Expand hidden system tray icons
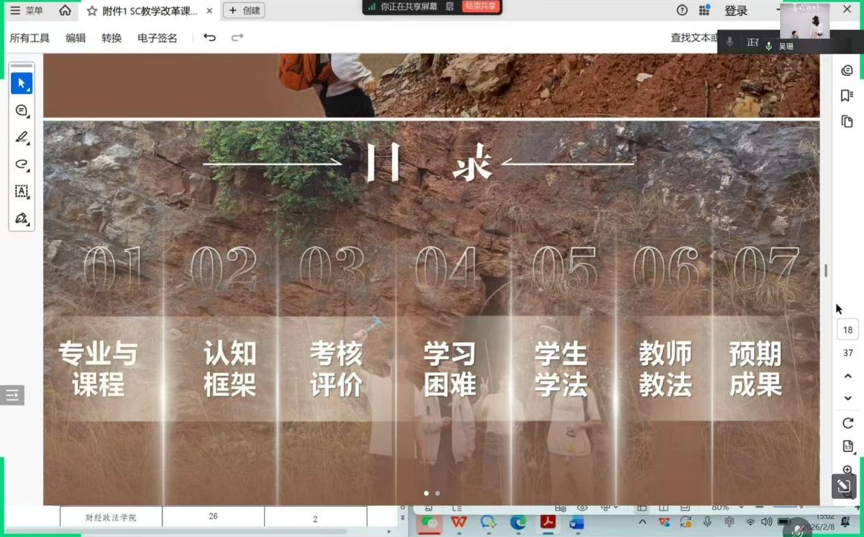Viewport: 864px width, 537px height. pos(642,522)
